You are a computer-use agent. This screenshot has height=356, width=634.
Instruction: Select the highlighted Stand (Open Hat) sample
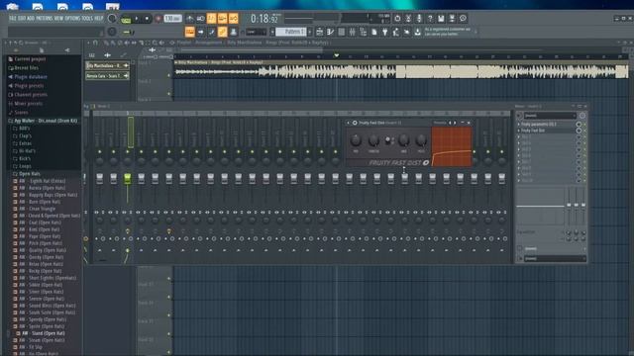tap(43, 333)
